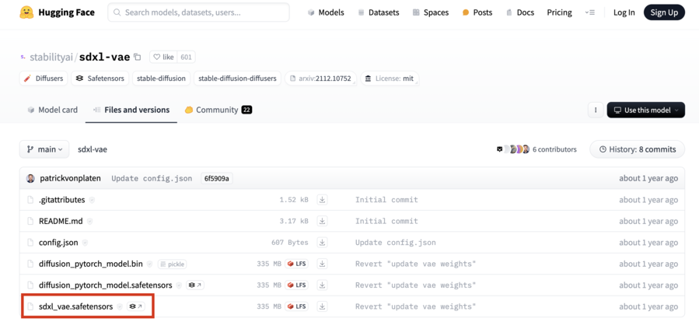Image resolution: width=699 pixels, height=336 pixels.
Task: Download the config.json file
Action: click(322, 243)
